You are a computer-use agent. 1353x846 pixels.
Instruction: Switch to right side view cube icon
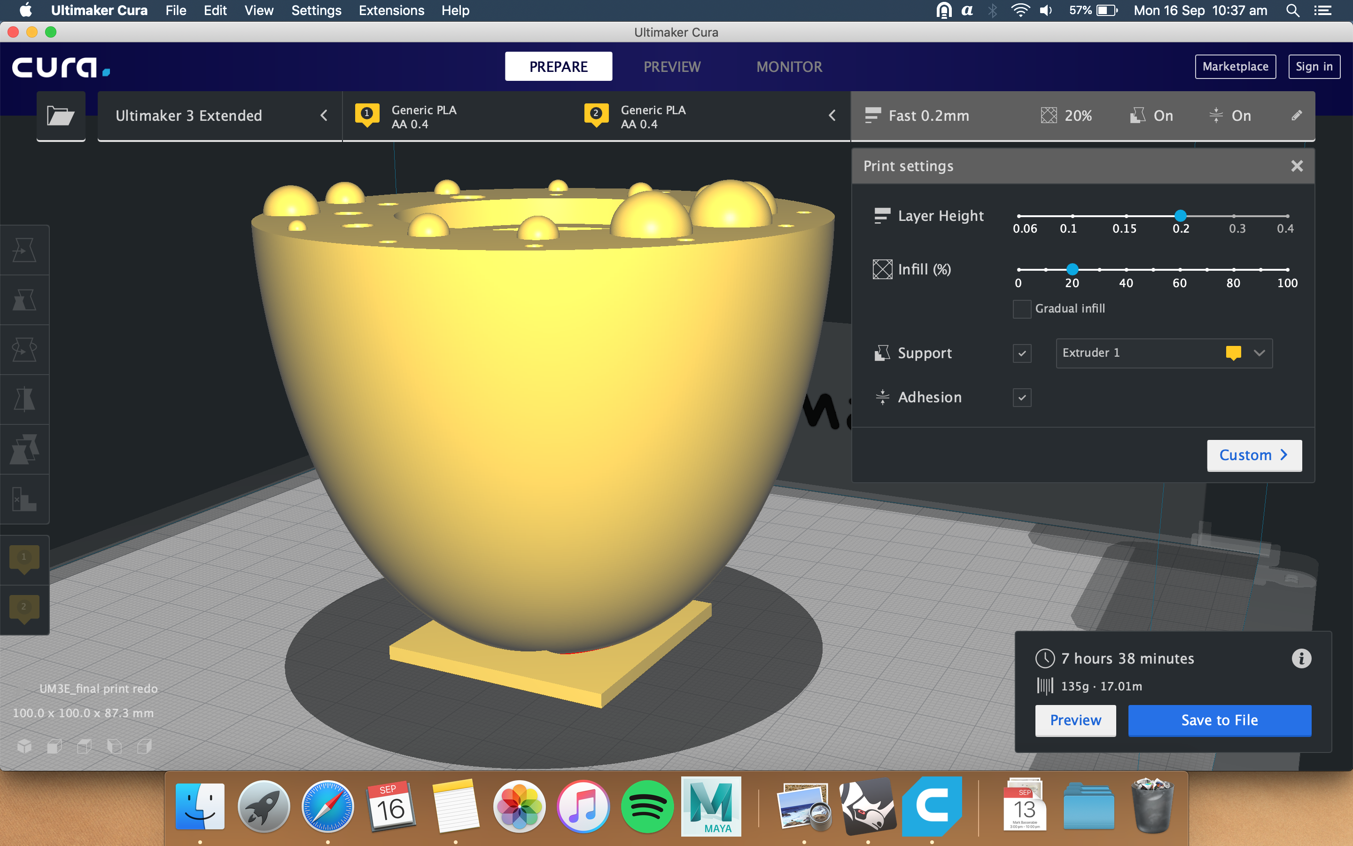point(145,746)
